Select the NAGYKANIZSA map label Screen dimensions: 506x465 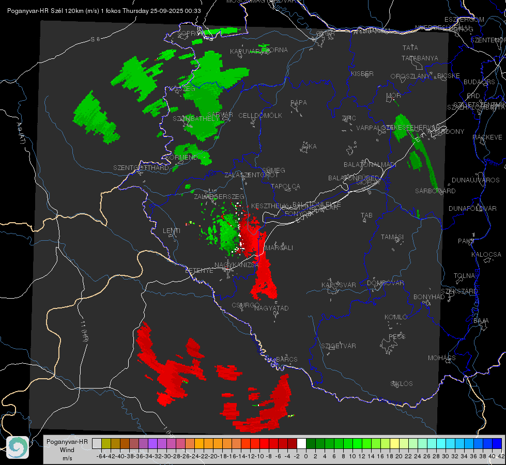[236, 265]
